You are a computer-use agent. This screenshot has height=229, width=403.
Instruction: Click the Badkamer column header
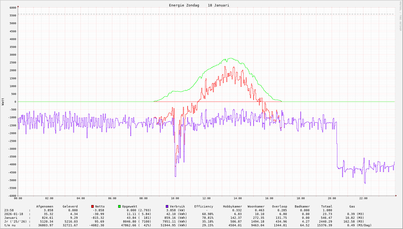(302, 206)
